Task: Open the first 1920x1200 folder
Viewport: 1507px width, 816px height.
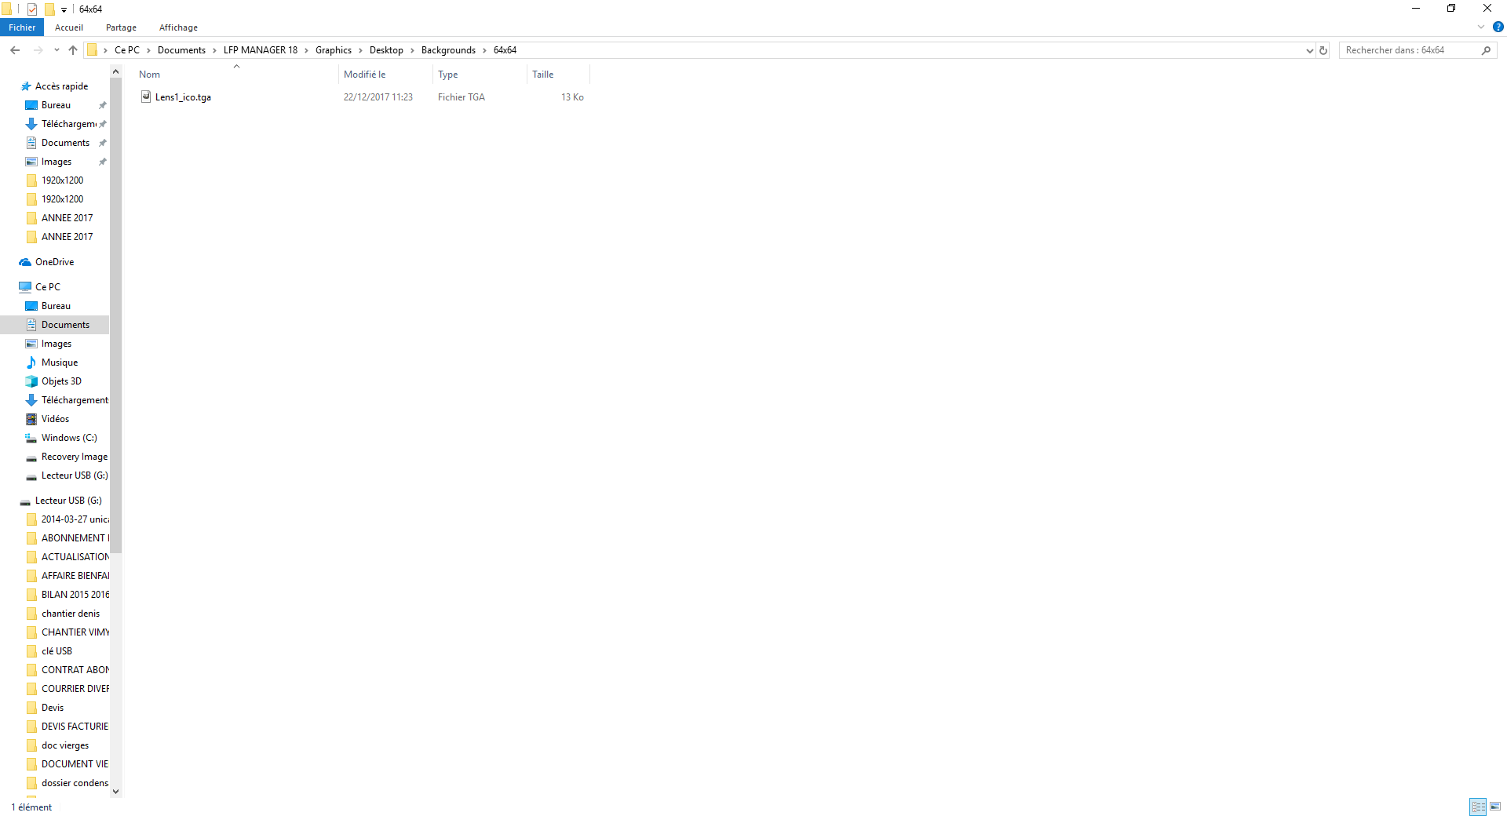Action: pyautogui.click(x=62, y=180)
